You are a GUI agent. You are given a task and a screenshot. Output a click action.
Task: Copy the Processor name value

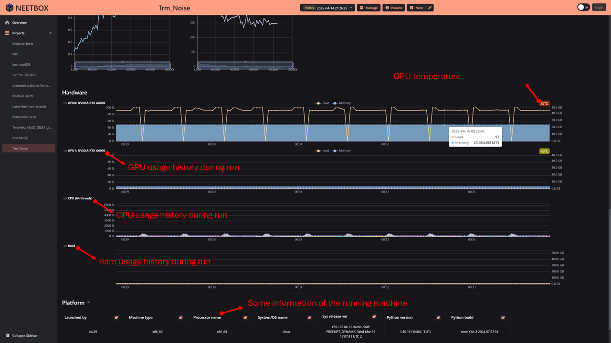tap(245, 317)
